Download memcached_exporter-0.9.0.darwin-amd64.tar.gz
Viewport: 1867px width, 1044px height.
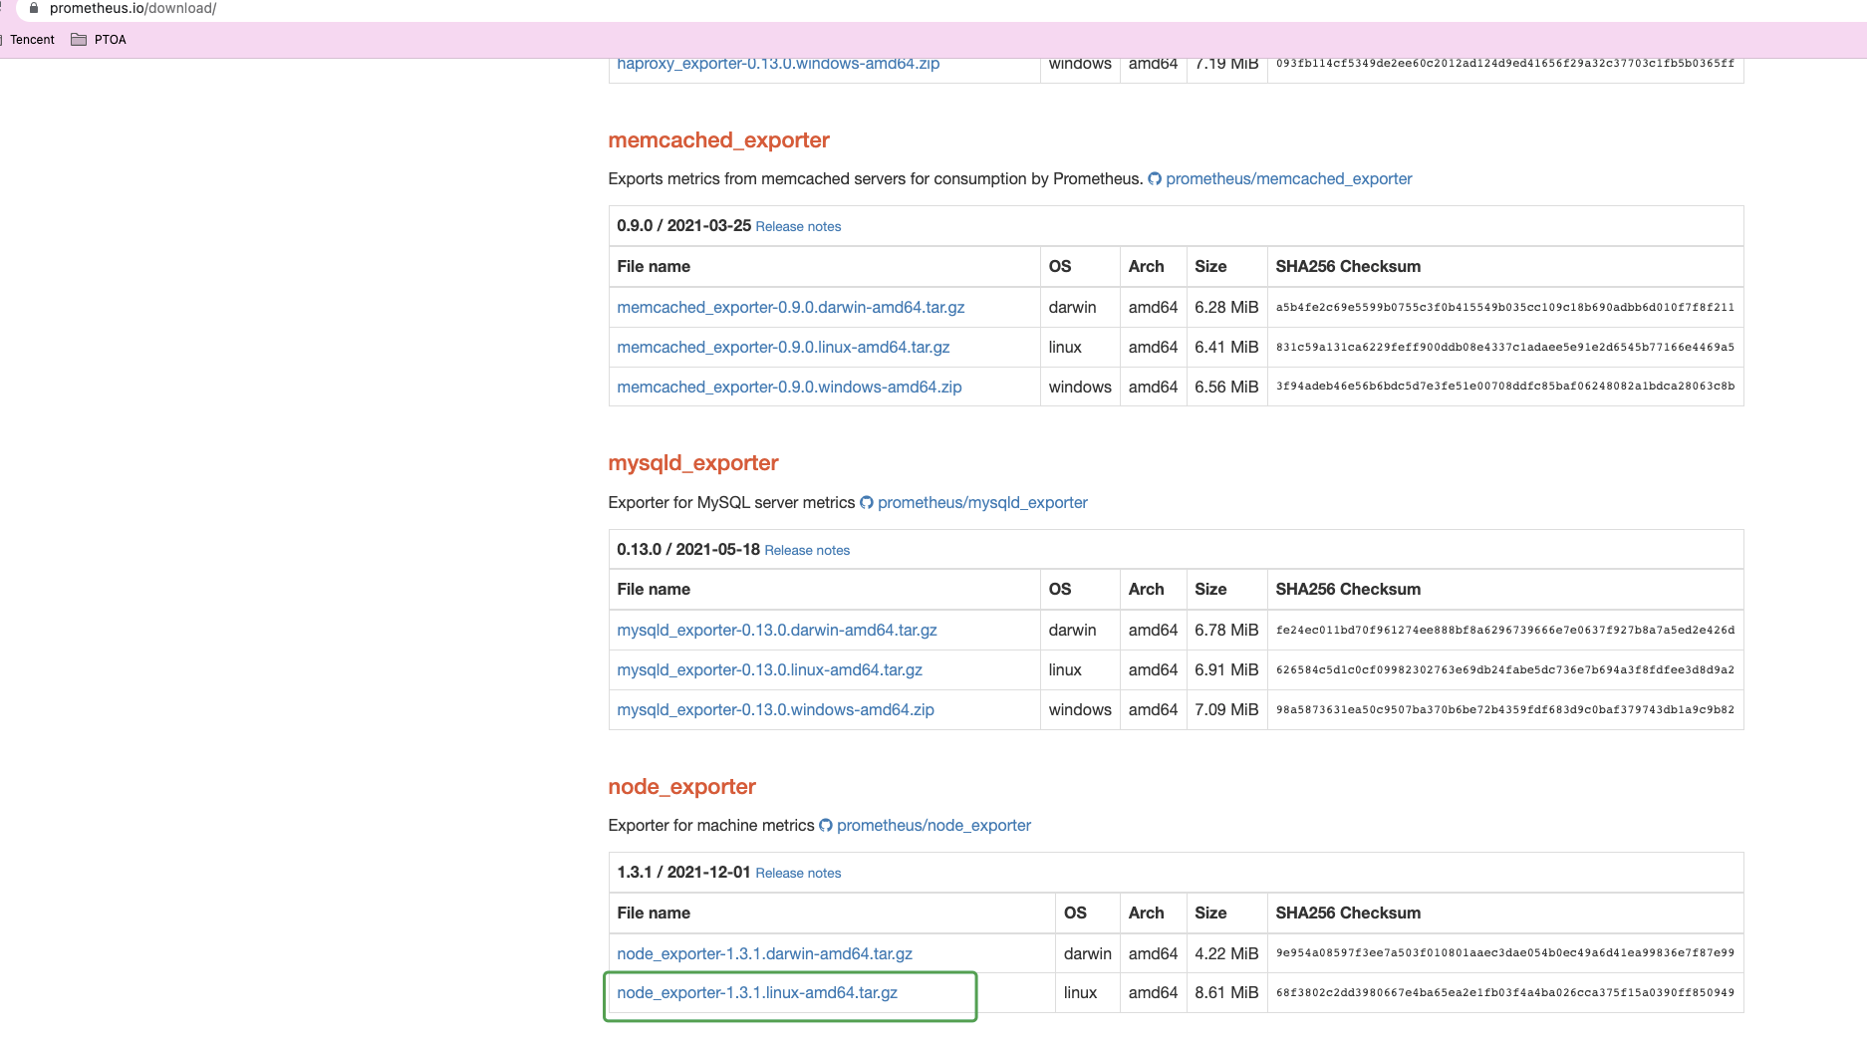(790, 308)
